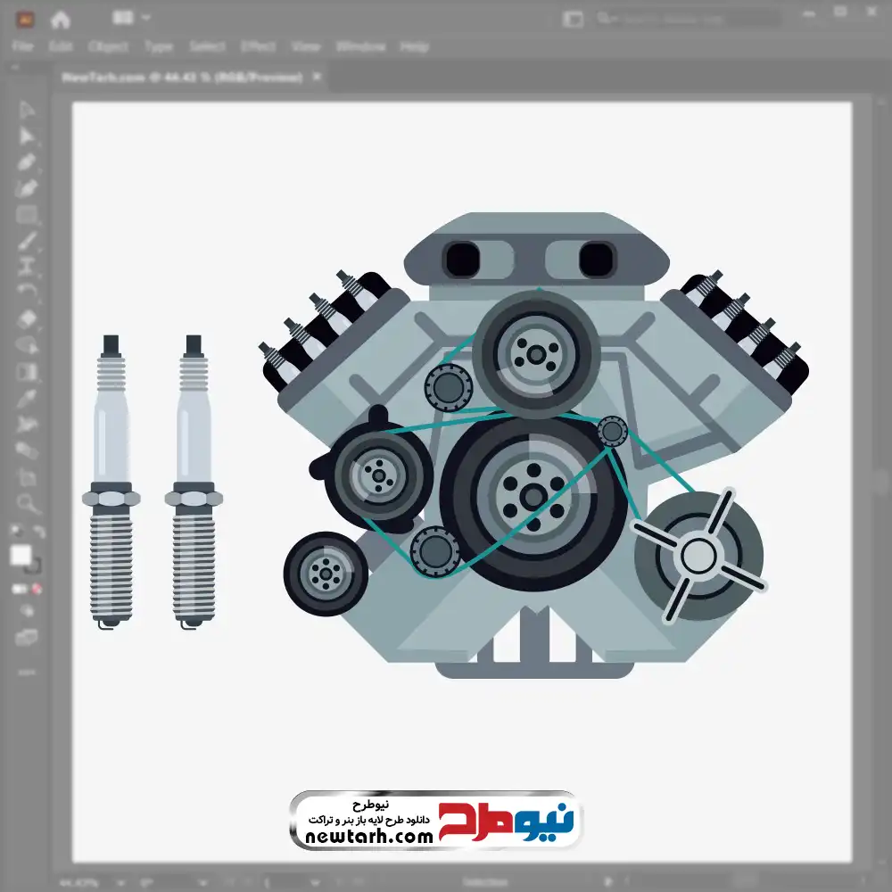
Task: Click the white Fill color swatch
Action: tap(21, 556)
